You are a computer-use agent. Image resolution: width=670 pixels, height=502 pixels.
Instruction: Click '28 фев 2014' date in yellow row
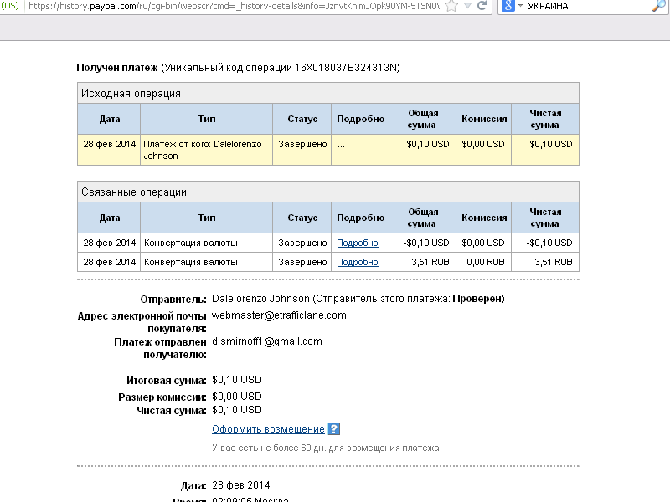(x=110, y=144)
